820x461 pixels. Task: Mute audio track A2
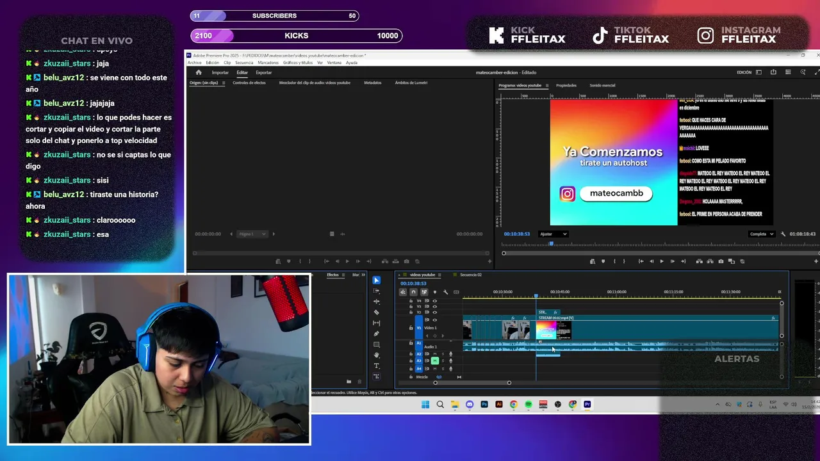(x=435, y=353)
